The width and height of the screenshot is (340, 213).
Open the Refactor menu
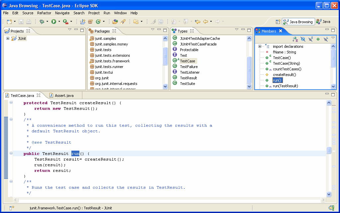pos(44,13)
